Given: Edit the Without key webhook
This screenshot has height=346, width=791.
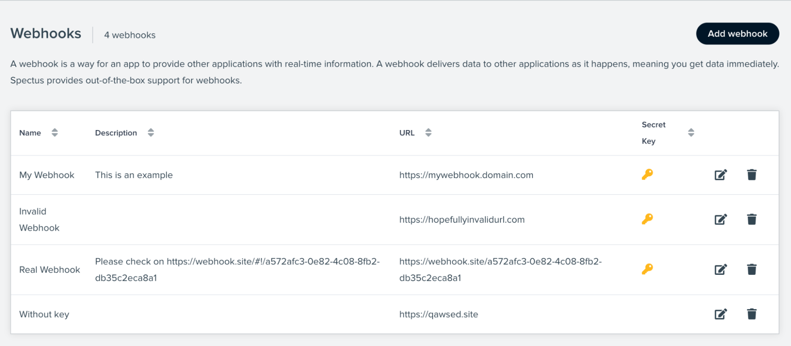Looking at the screenshot, I should coord(721,314).
